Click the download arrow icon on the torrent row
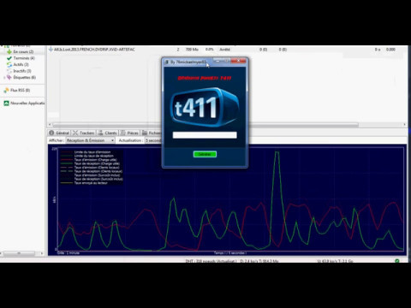Viewport: 411px width, 308px height. [x=51, y=50]
